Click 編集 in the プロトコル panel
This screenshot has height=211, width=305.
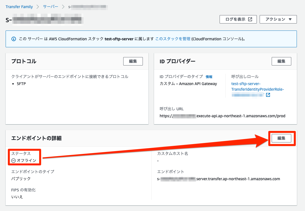tap(133, 61)
